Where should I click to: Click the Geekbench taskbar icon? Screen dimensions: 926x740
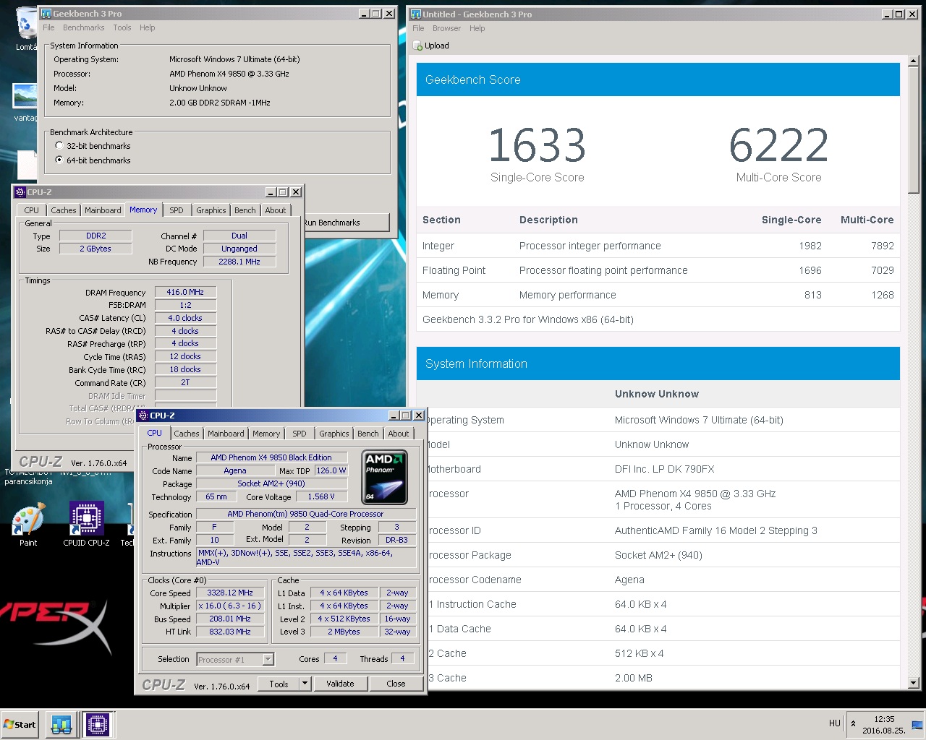[61, 724]
